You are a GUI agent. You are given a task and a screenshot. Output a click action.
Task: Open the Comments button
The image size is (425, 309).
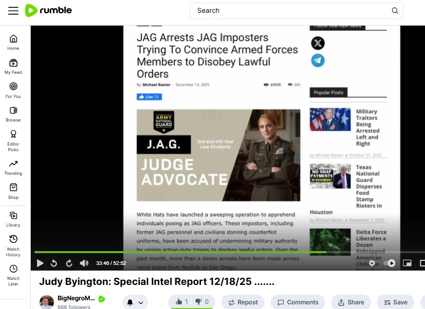[x=298, y=302]
